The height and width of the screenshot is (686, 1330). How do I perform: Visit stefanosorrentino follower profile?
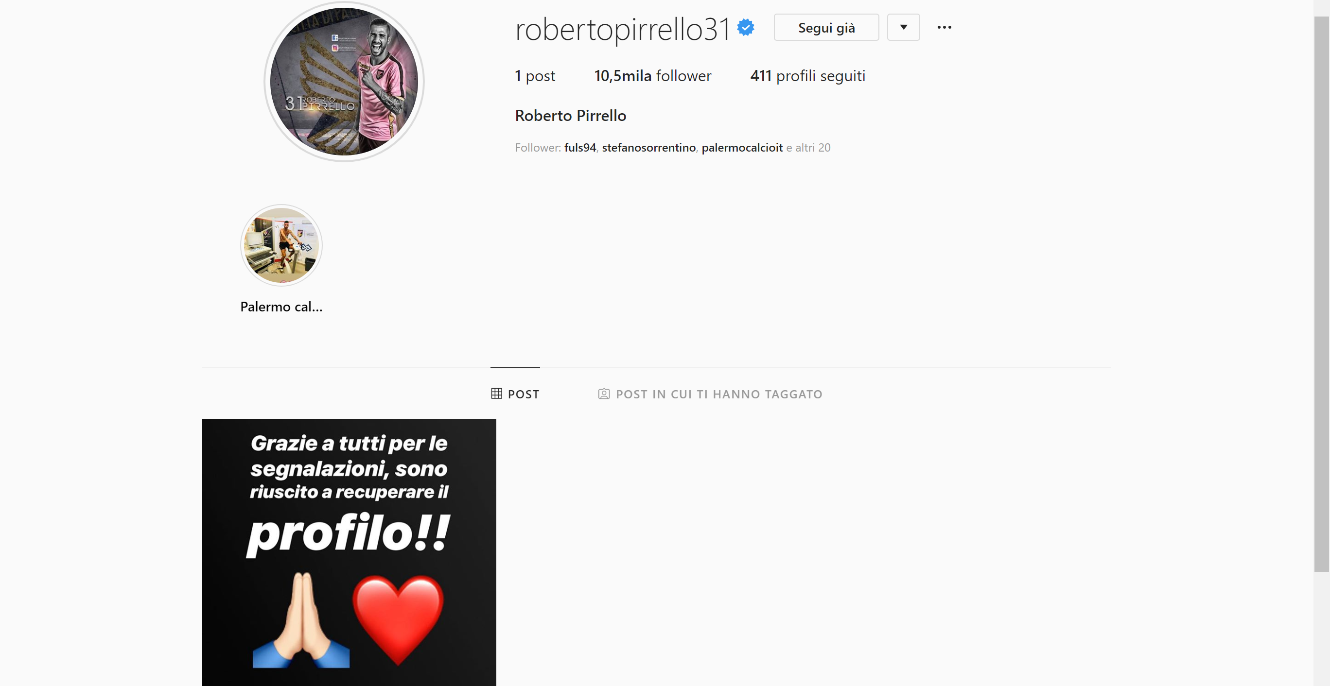648,148
